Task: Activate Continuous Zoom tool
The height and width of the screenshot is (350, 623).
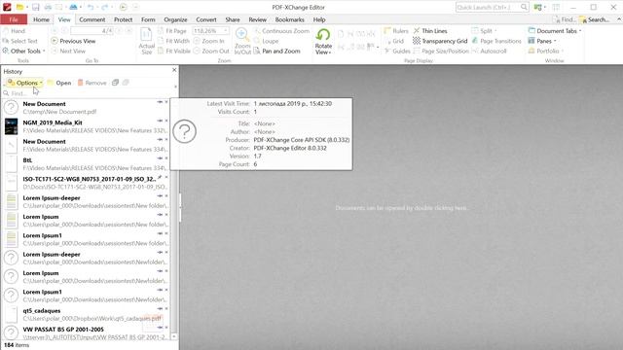Action: coord(281,31)
